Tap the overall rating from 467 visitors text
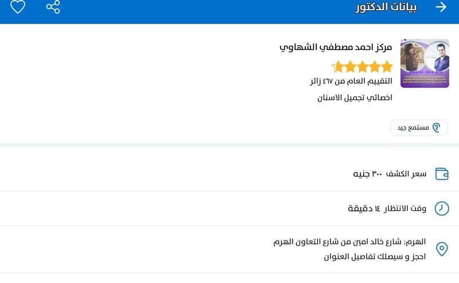Viewport: 459px width, 283px height. [351, 81]
